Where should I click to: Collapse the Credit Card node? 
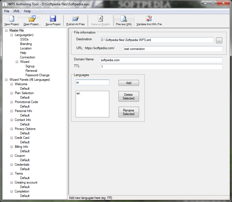click(11, 138)
